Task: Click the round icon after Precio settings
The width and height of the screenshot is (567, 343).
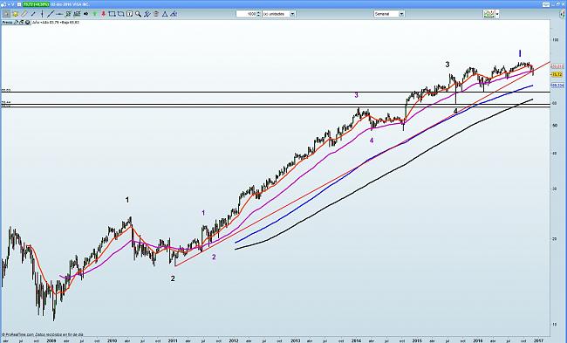Action: (x=28, y=23)
